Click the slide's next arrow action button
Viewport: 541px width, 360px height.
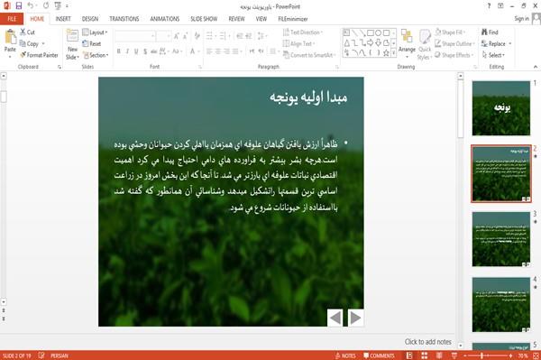pyautogui.click(x=355, y=318)
